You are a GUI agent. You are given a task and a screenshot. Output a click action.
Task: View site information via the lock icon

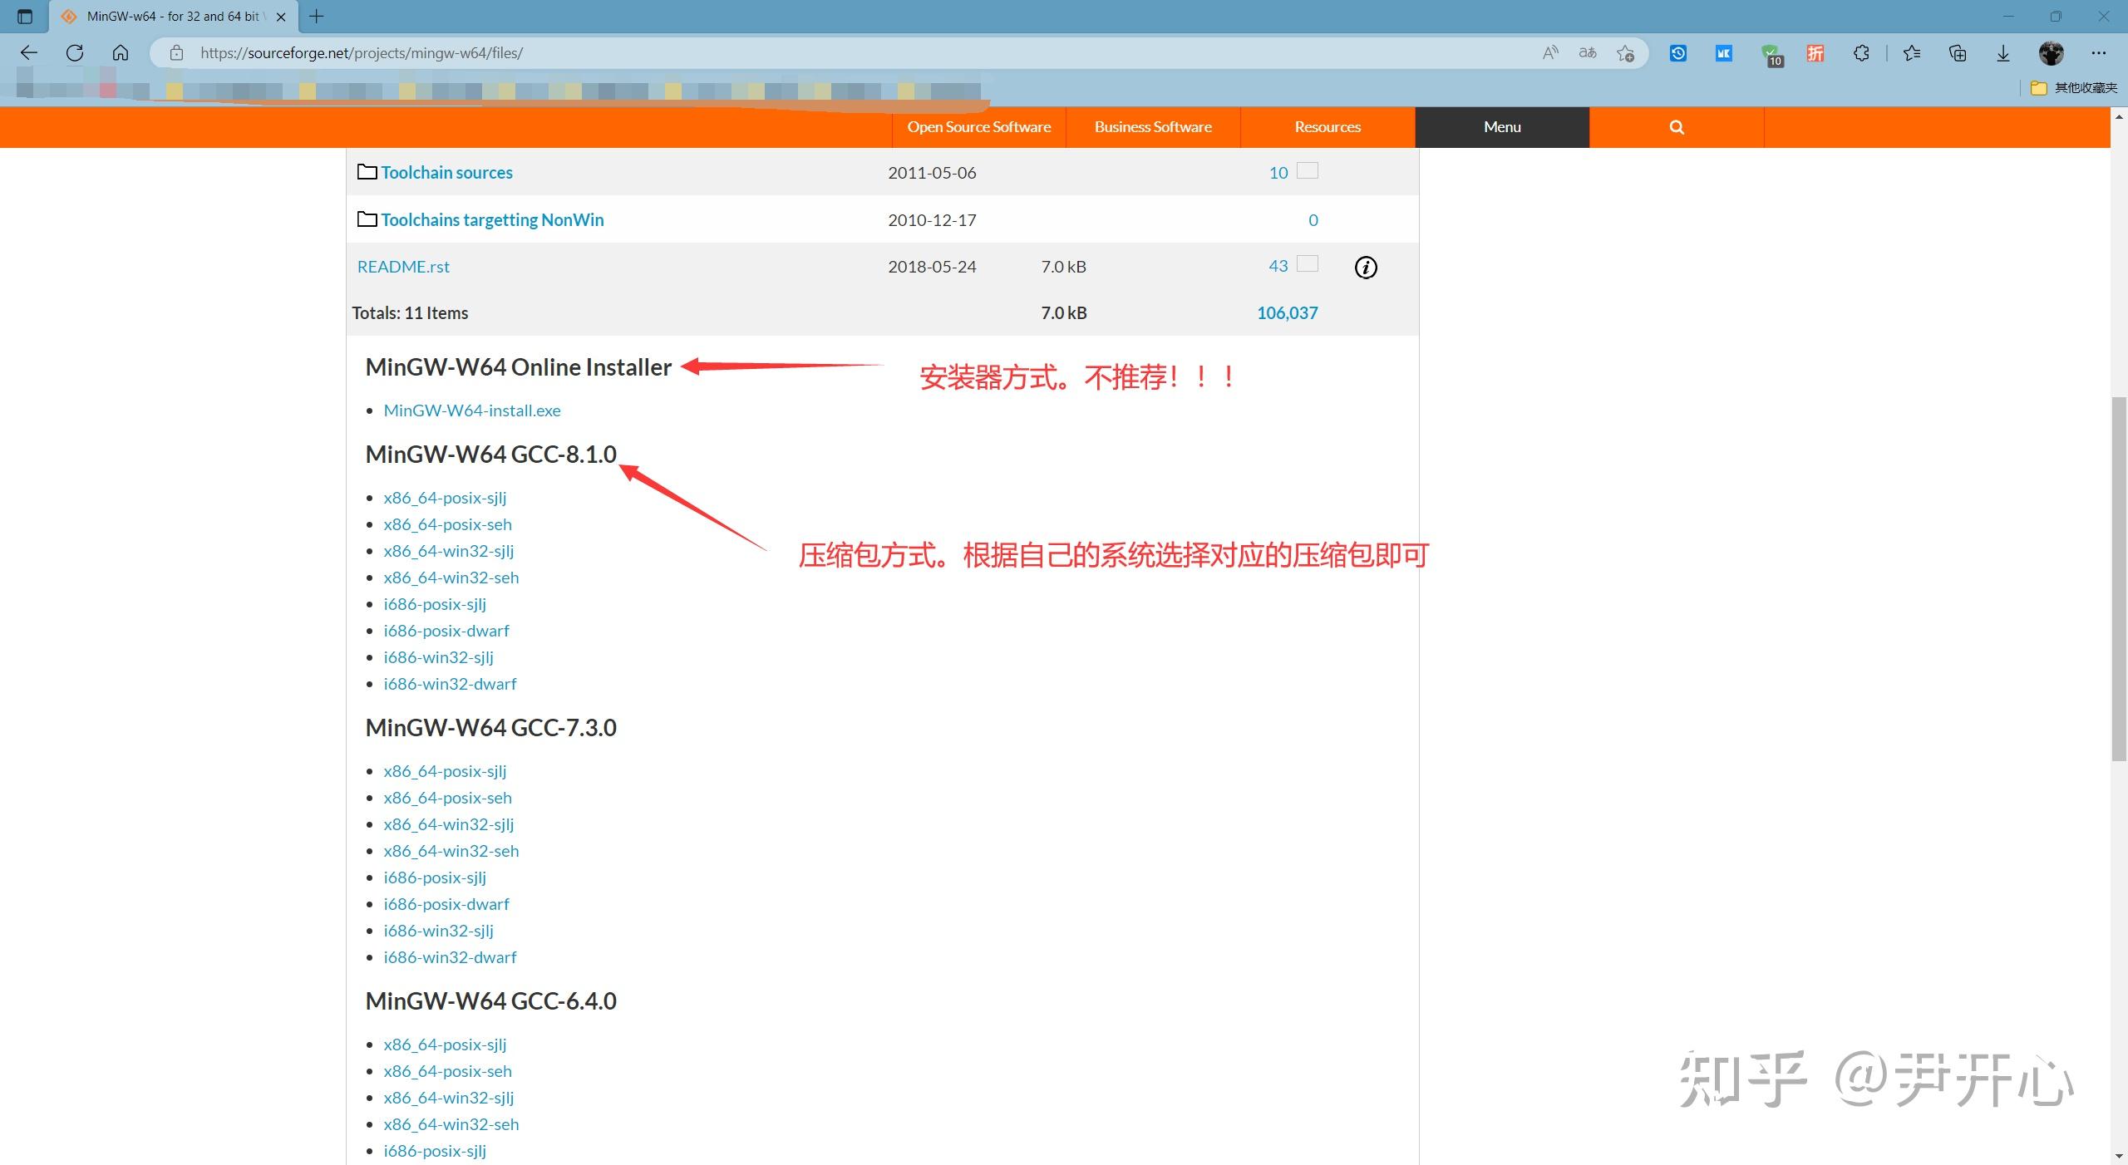(x=176, y=53)
